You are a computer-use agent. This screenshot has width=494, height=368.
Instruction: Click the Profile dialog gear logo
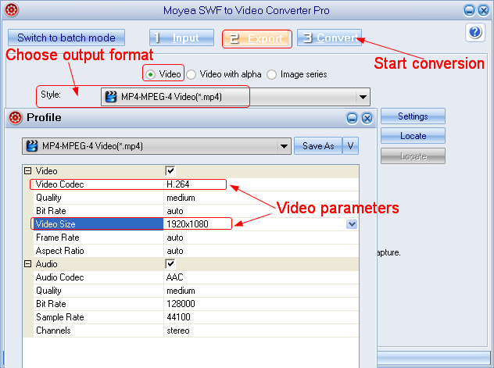[x=15, y=118]
